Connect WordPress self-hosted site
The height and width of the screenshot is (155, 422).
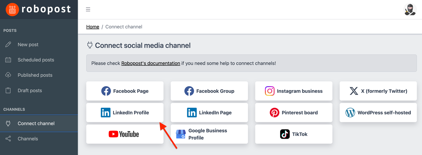pos(378,112)
